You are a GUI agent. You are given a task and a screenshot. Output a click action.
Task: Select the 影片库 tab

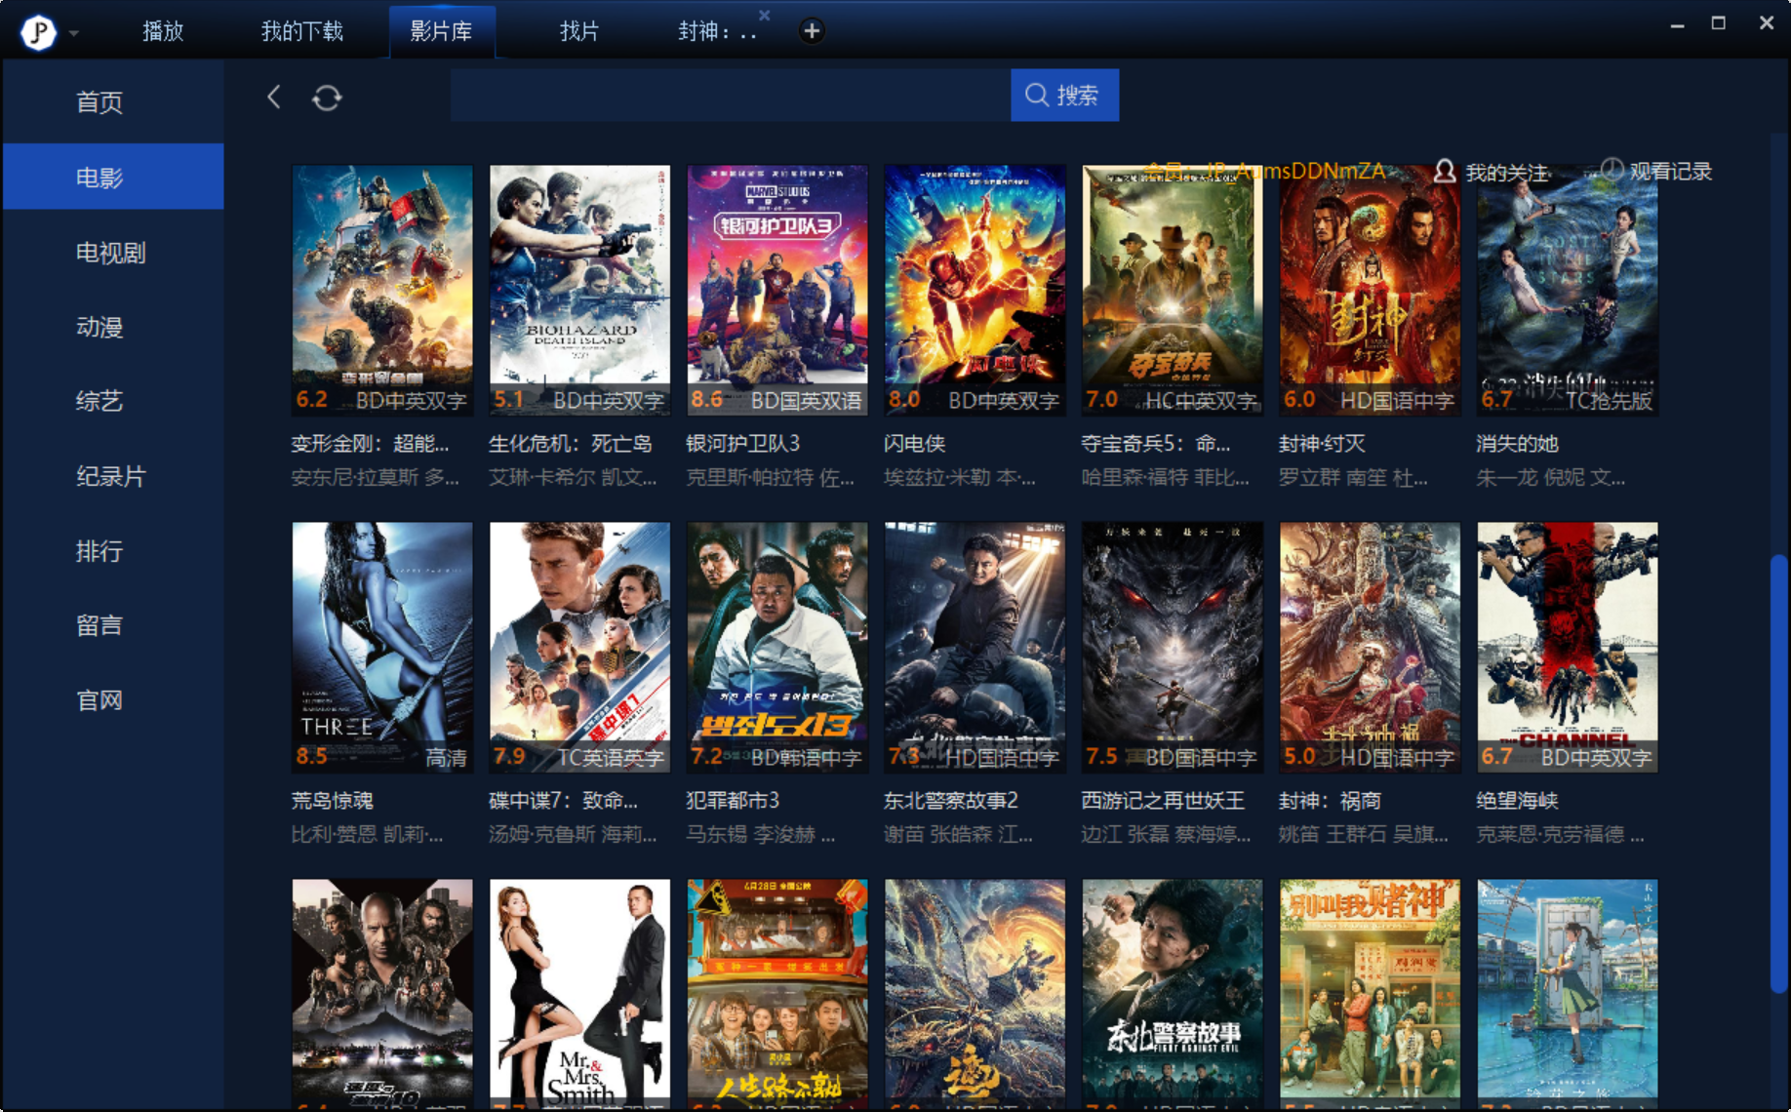(x=441, y=31)
